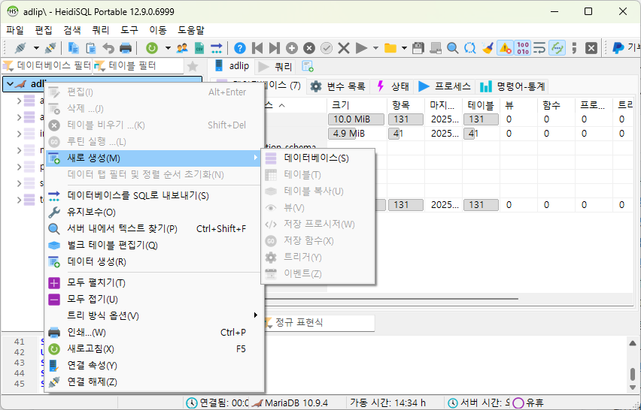The height and width of the screenshot is (410, 641).
Task: Click the export to CSV file icon
Action: pos(199,48)
